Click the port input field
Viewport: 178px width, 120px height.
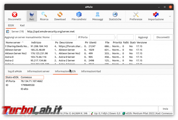click(x=125, y=37)
